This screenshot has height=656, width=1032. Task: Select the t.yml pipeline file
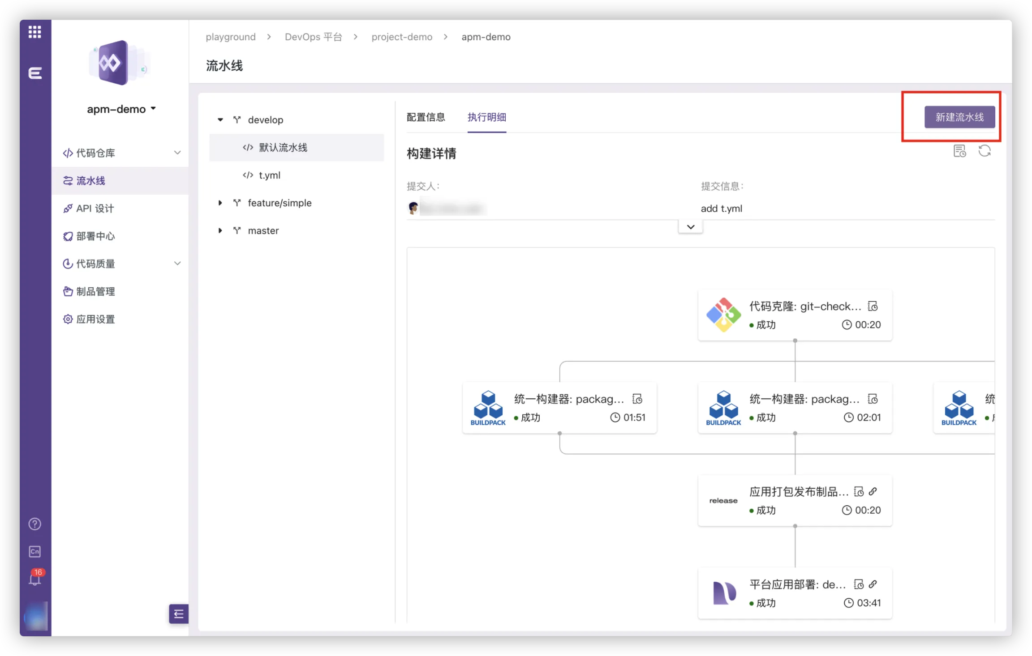click(269, 175)
